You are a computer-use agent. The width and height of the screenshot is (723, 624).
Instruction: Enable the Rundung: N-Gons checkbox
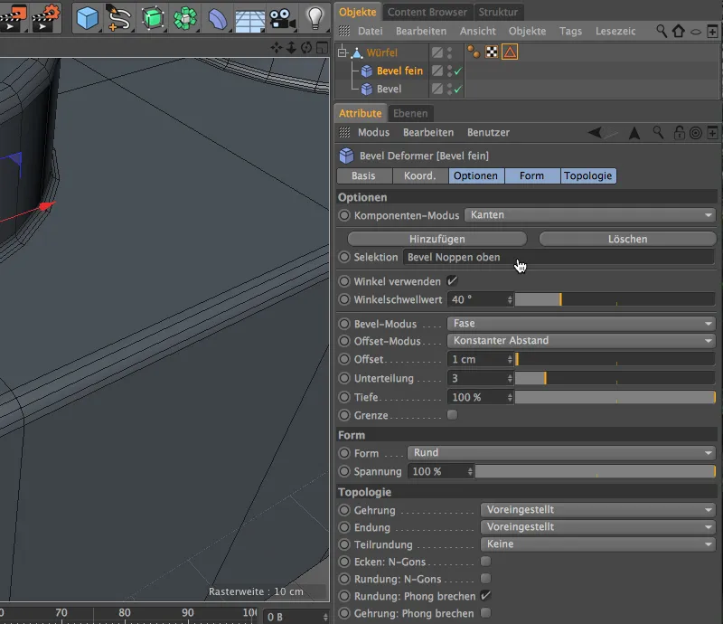(485, 578)
